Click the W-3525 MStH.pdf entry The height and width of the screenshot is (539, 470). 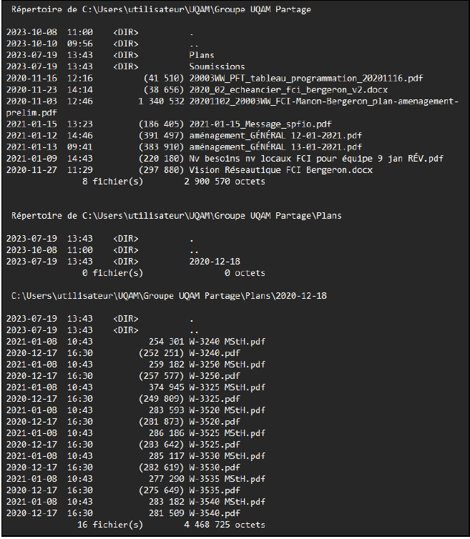pyautogui.click(x=227, y=432)
